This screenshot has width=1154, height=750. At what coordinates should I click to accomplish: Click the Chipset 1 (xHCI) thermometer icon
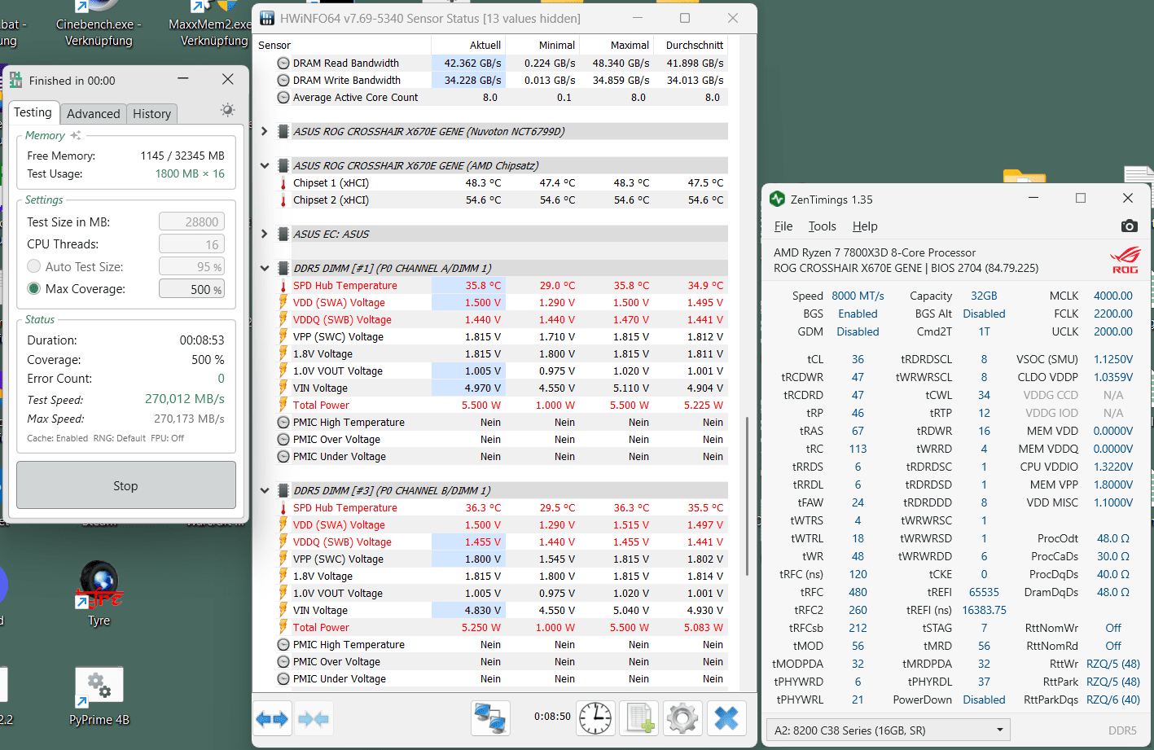[x=283, y=183]
